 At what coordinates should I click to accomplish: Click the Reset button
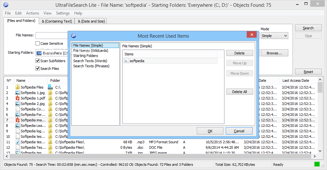(308, 72)
